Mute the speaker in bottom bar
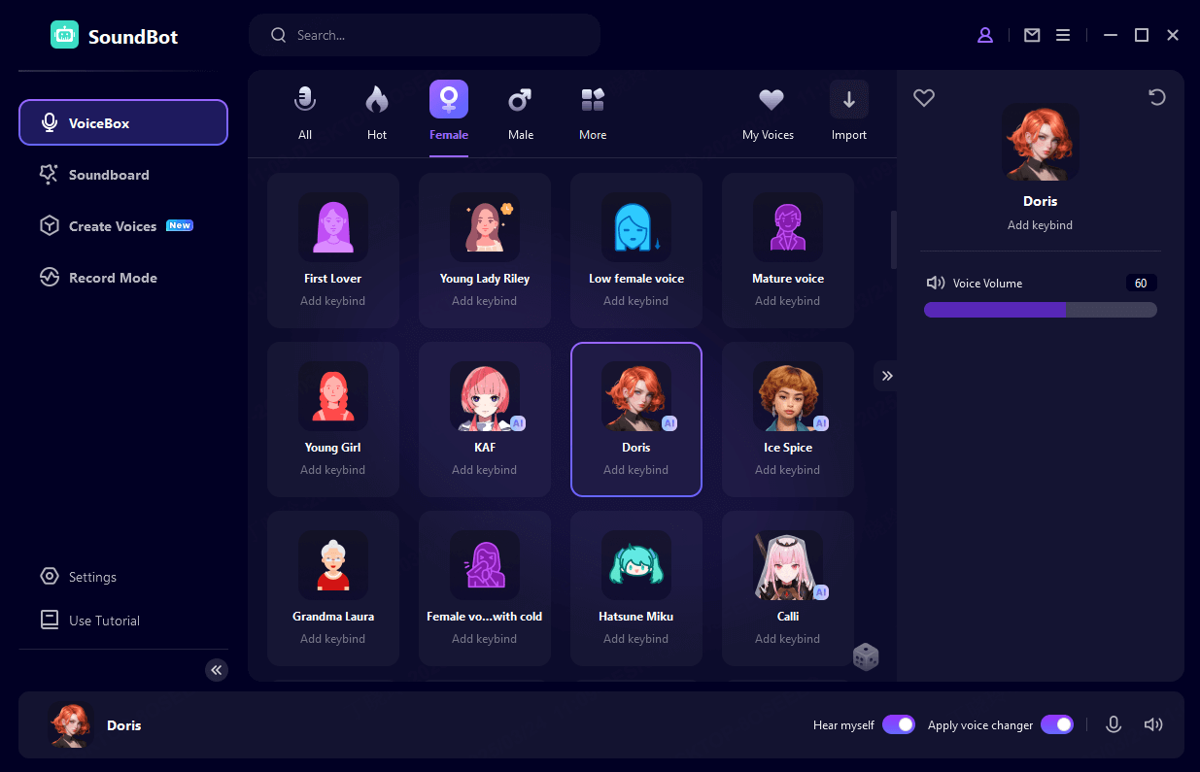 (1153, 724)
